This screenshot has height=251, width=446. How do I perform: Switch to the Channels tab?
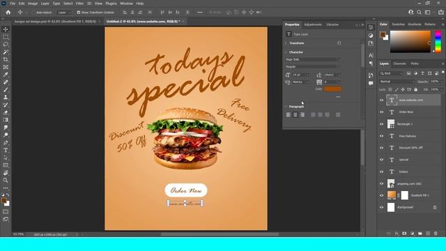point(399,63)
